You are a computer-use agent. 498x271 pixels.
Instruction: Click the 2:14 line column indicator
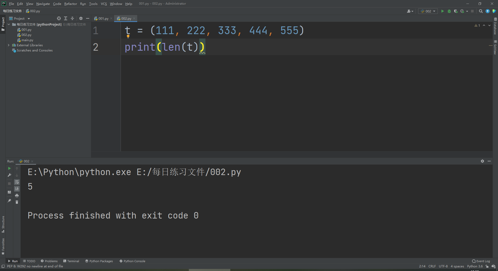tap(422, 266)
